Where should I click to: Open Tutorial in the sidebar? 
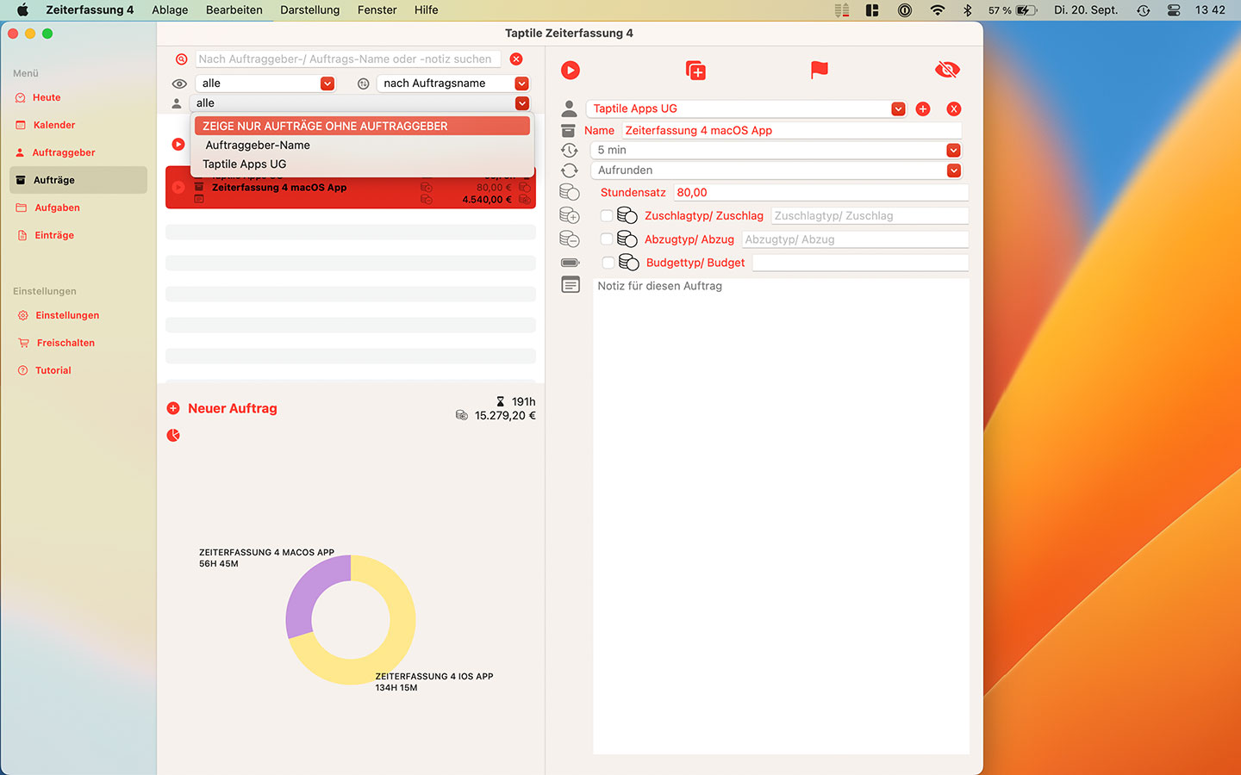[x=53, y=370]
